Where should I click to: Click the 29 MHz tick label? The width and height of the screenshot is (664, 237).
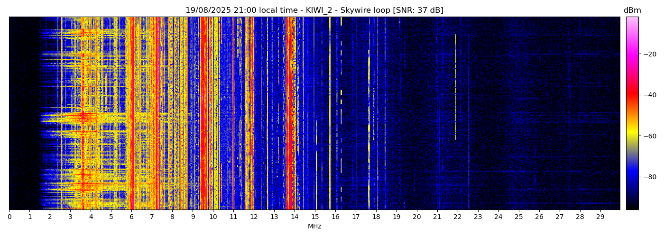pyautogui.click(x=600, y=217)
